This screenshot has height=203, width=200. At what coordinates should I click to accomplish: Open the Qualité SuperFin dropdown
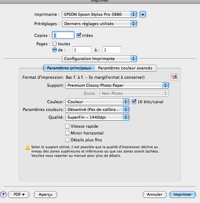click(x=97, y=117)
